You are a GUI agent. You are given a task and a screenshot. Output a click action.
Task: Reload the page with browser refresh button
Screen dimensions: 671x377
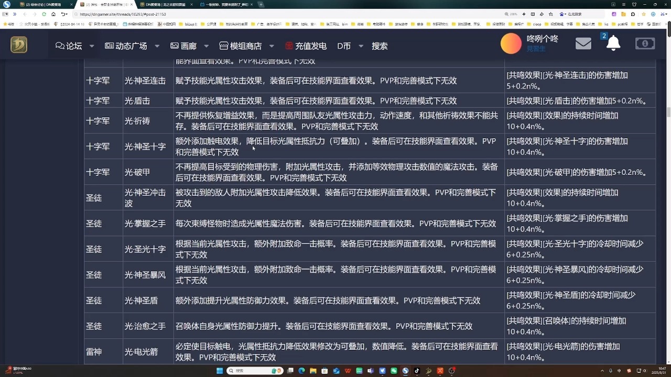[x=44, y=14]
